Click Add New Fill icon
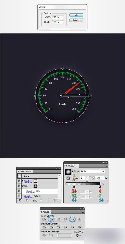Image resolution: width=125 pixels, height=244 pixels. 27,201
